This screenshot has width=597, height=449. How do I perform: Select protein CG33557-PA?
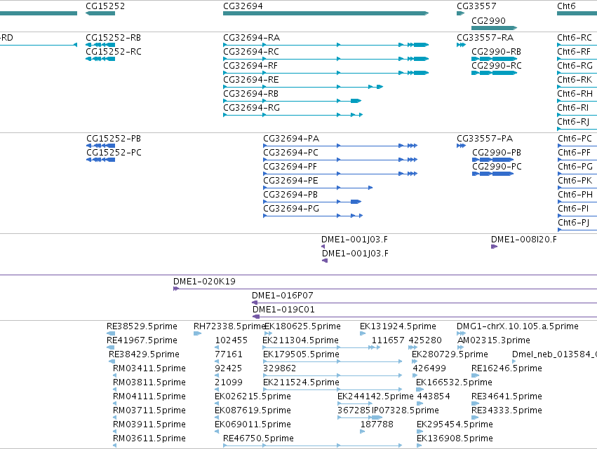485,139
